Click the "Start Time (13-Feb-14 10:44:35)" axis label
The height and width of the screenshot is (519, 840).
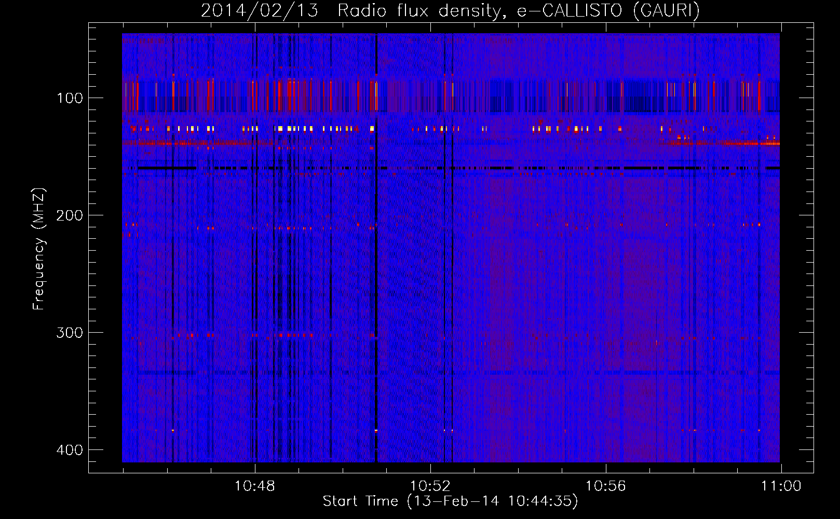point(450,501)
